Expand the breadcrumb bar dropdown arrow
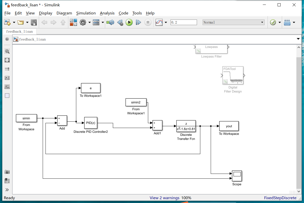The width and height of the screenshot is (304, 203). coord(298,39)
